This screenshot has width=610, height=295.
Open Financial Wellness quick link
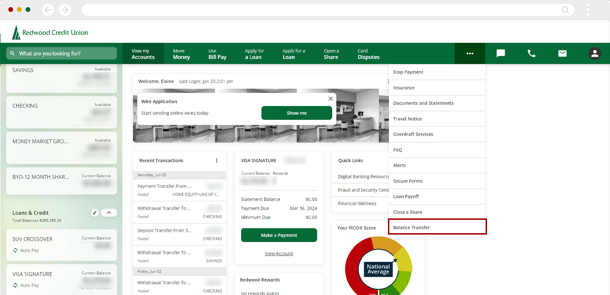(x=357, y=203)
